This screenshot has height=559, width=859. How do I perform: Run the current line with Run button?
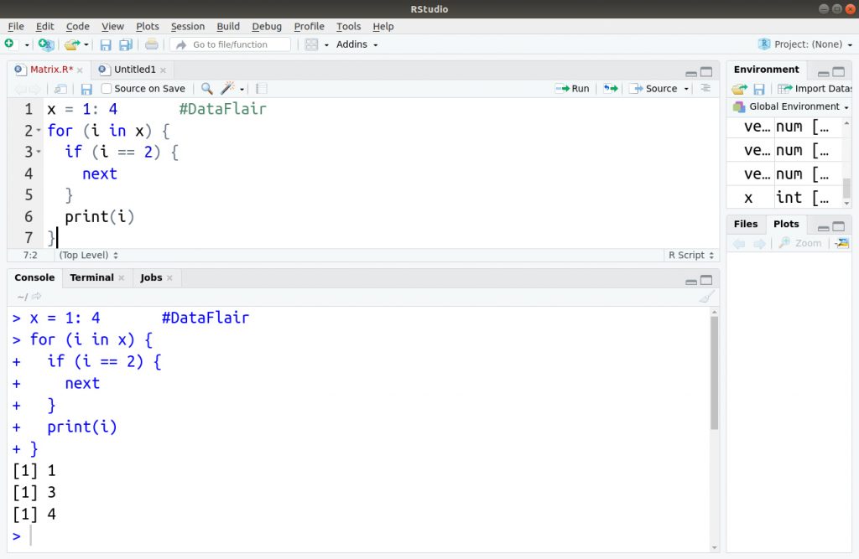(572, 88)
